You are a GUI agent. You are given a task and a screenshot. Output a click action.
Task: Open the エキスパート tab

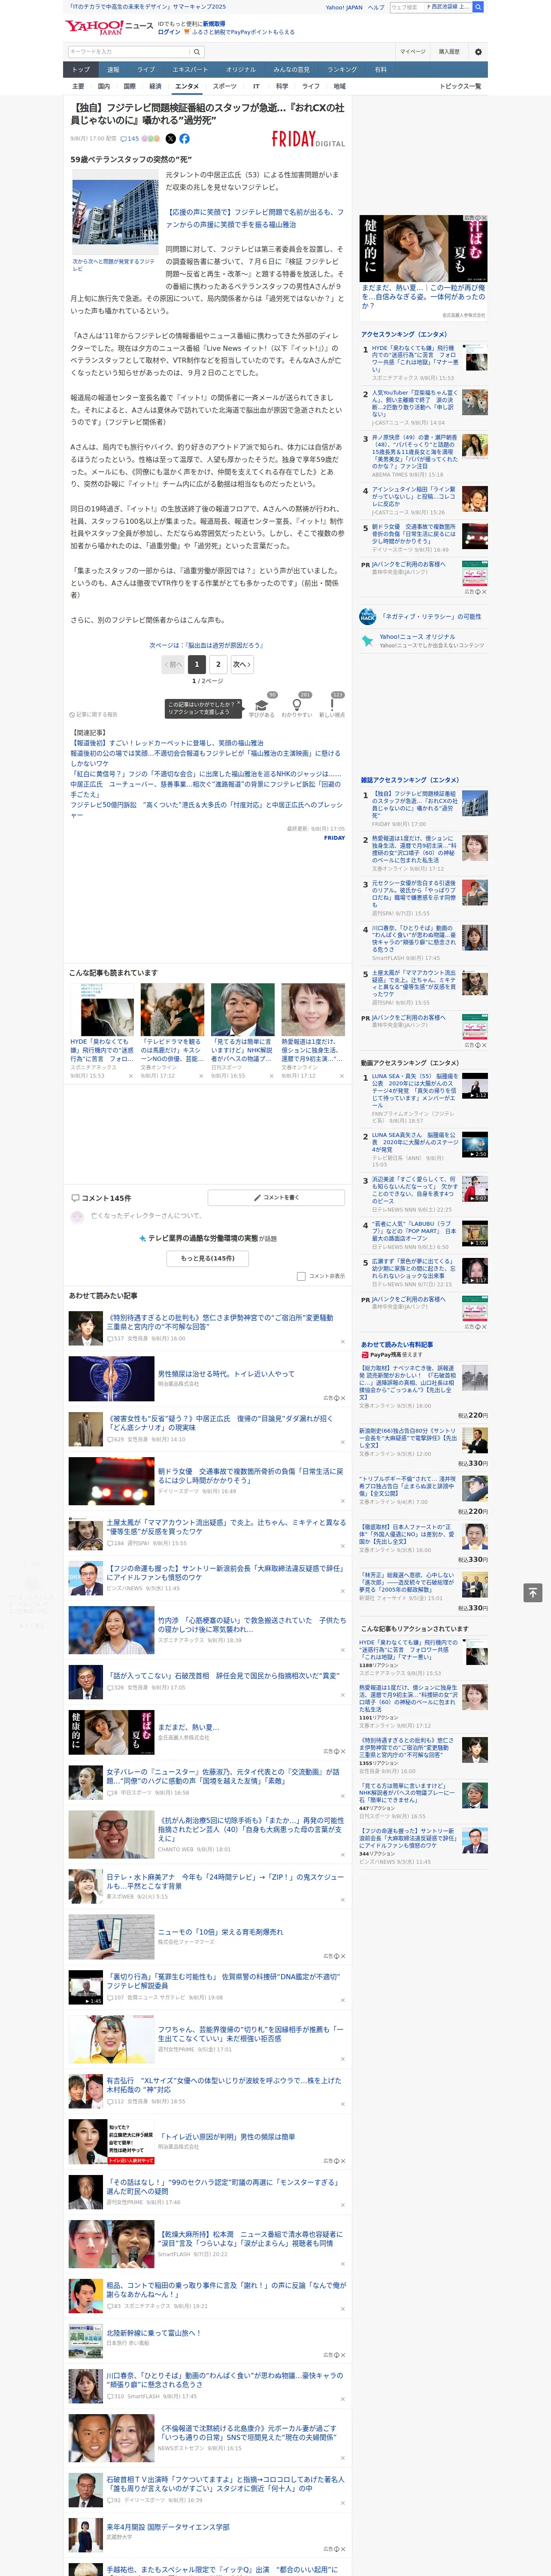[190, 70]
